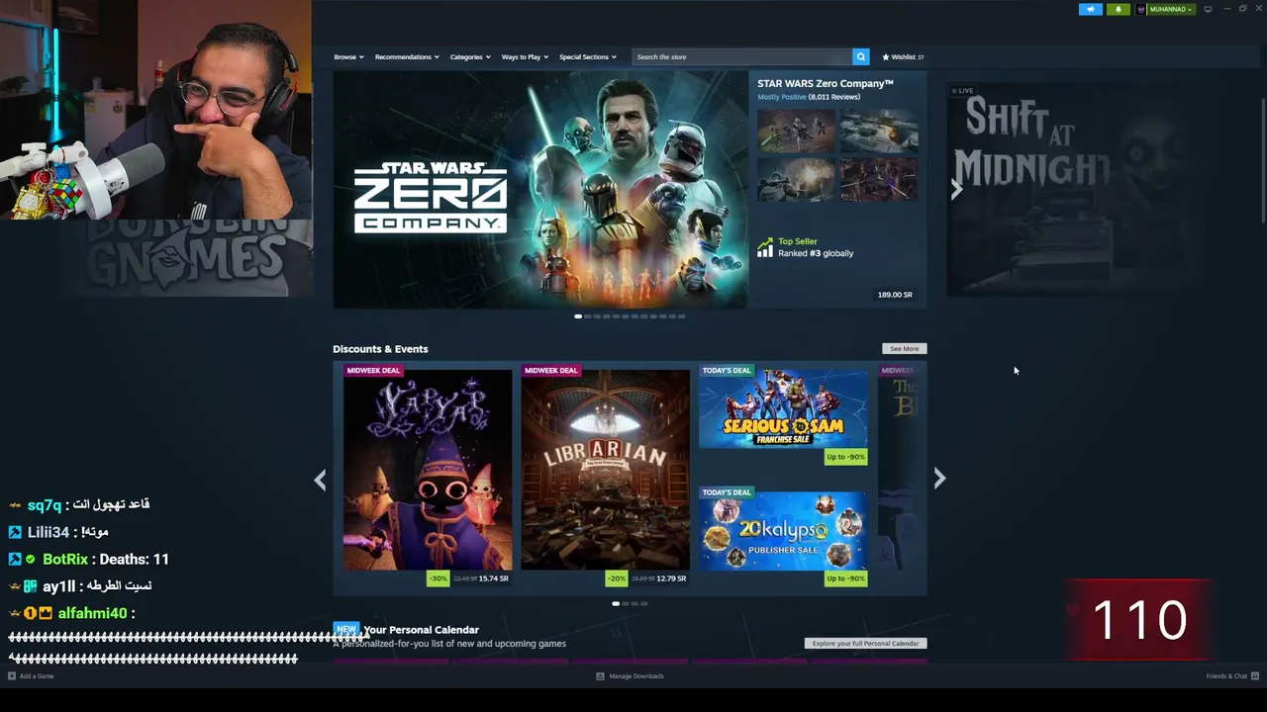1267x712 pixels.
Task: Open the announcements megaphone button
Action: 1090,9
